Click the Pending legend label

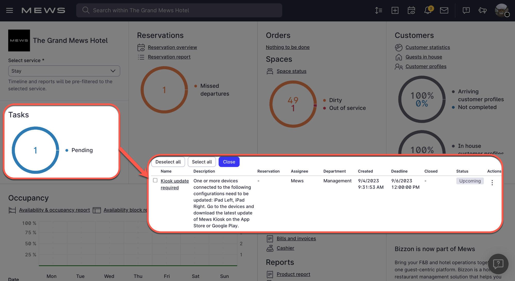(82, 150)
